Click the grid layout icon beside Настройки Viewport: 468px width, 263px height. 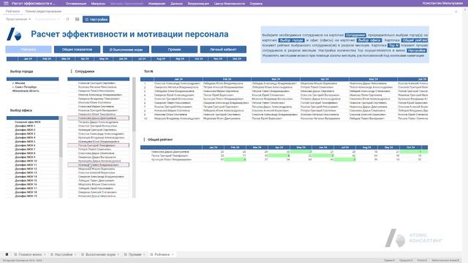coord(77,19)
